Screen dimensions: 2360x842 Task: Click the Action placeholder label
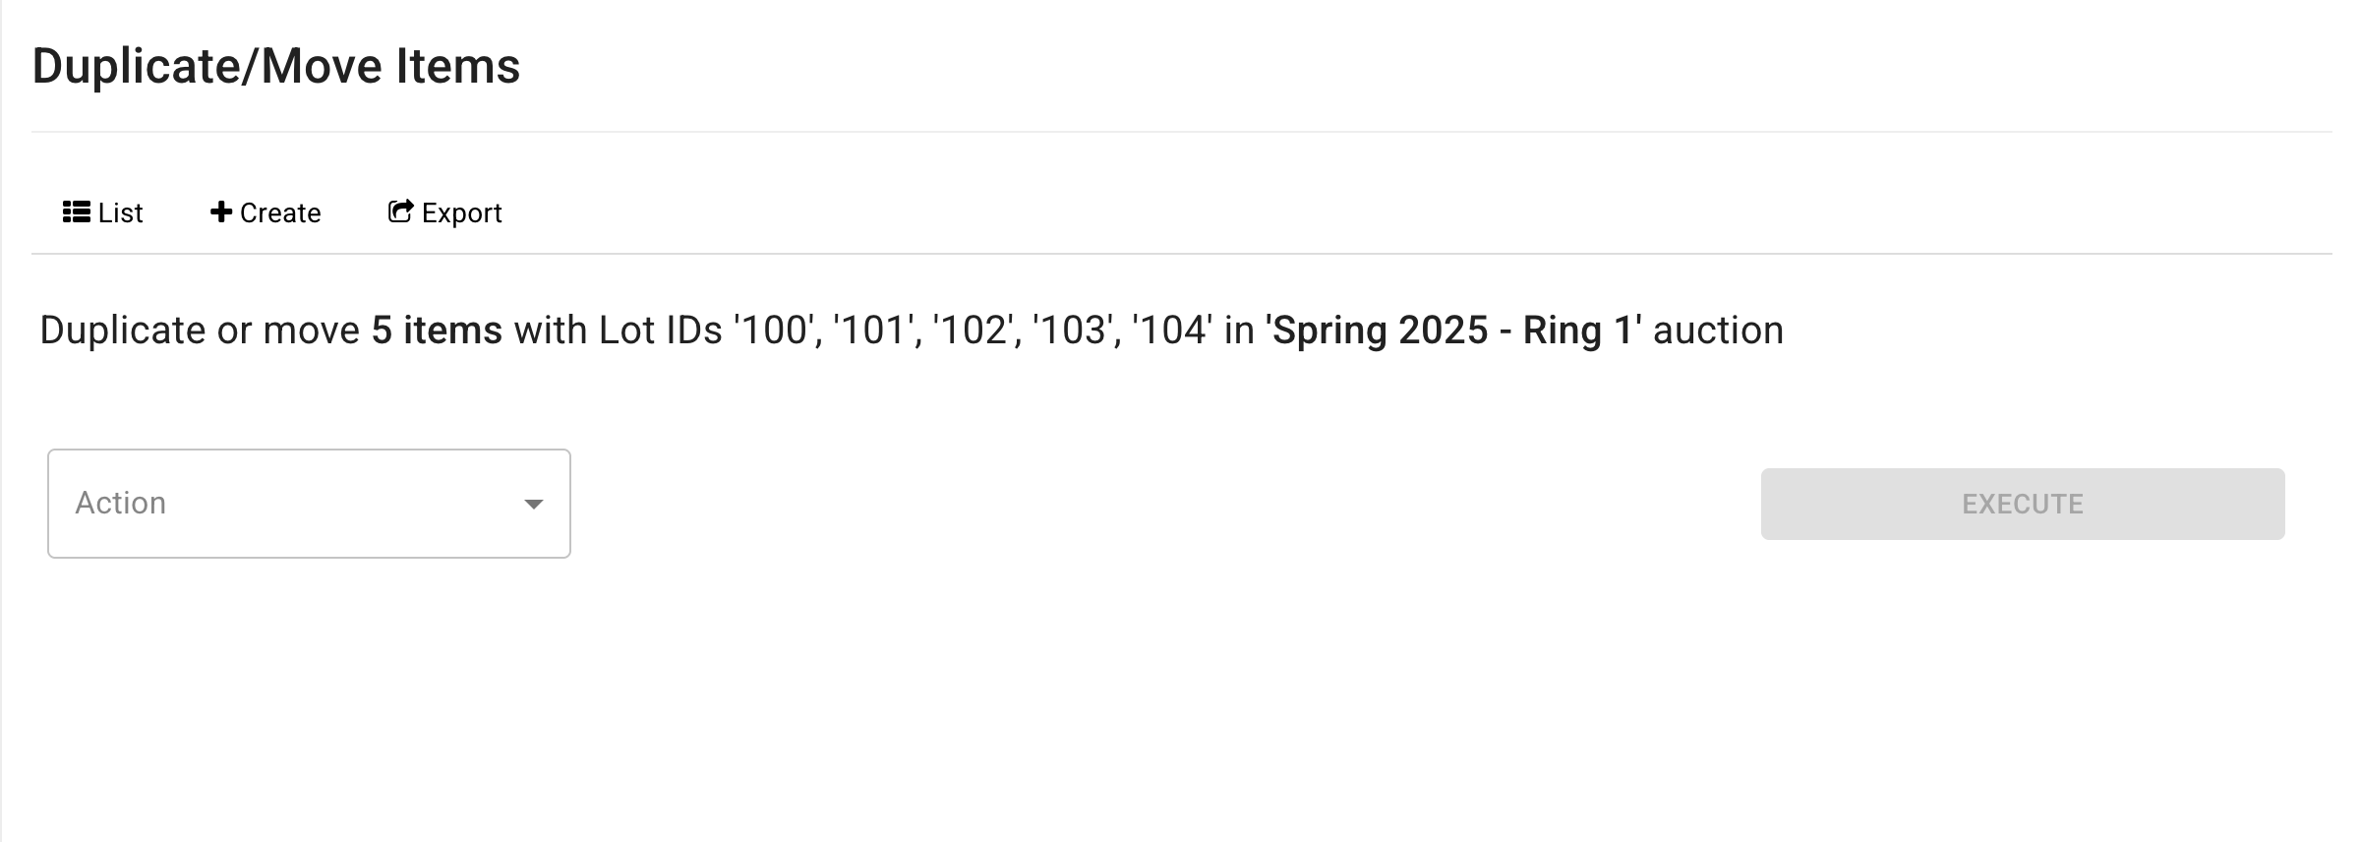click(121, 503)
